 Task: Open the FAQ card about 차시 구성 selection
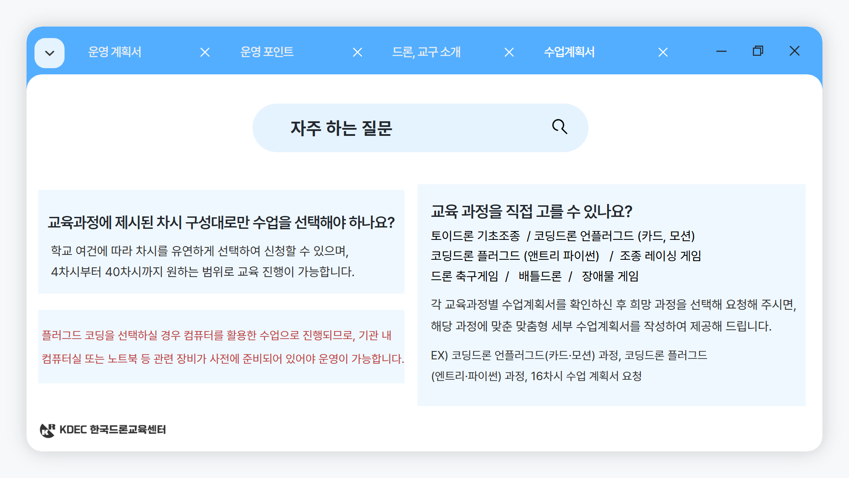(222, 242)
